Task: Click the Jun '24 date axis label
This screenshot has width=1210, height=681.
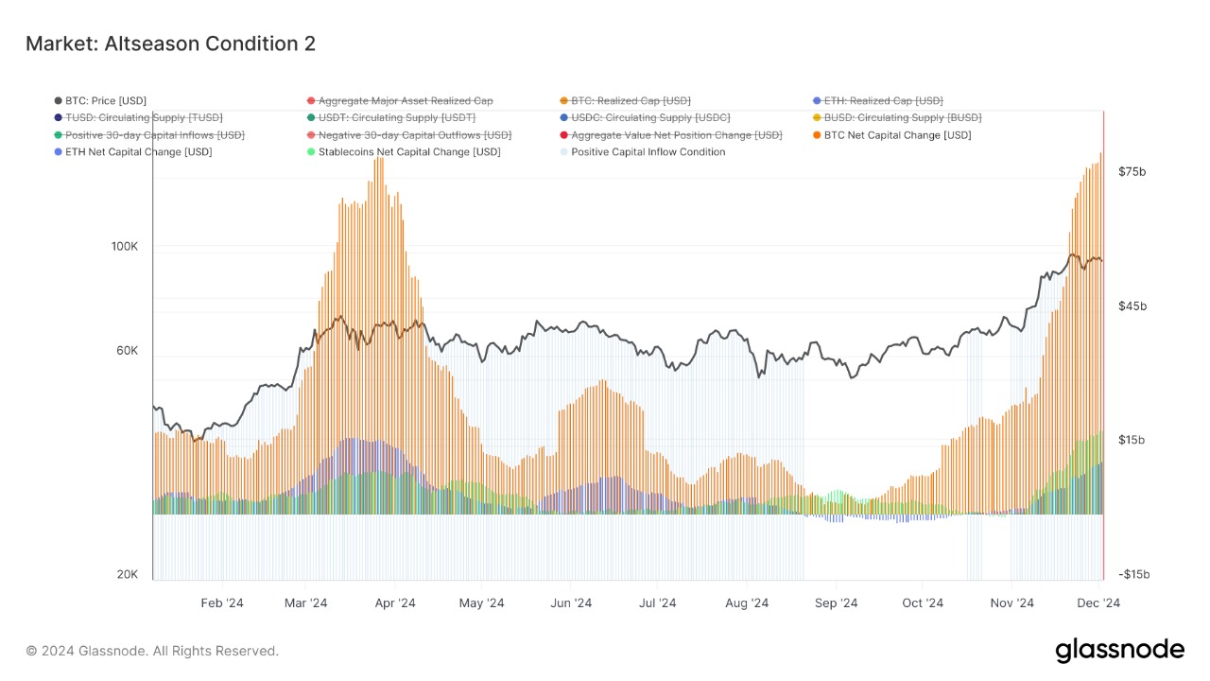Action: point(571,603)
